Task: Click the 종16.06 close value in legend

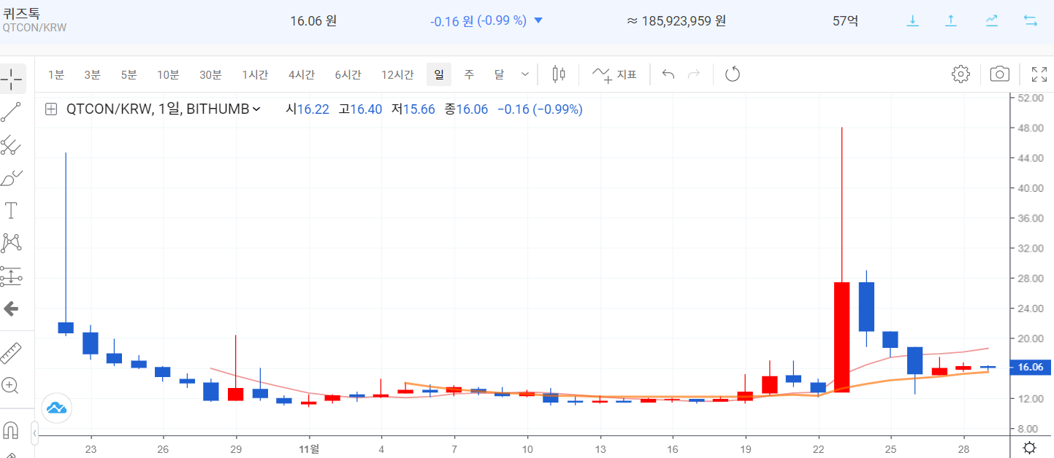Action: point(466,109)
